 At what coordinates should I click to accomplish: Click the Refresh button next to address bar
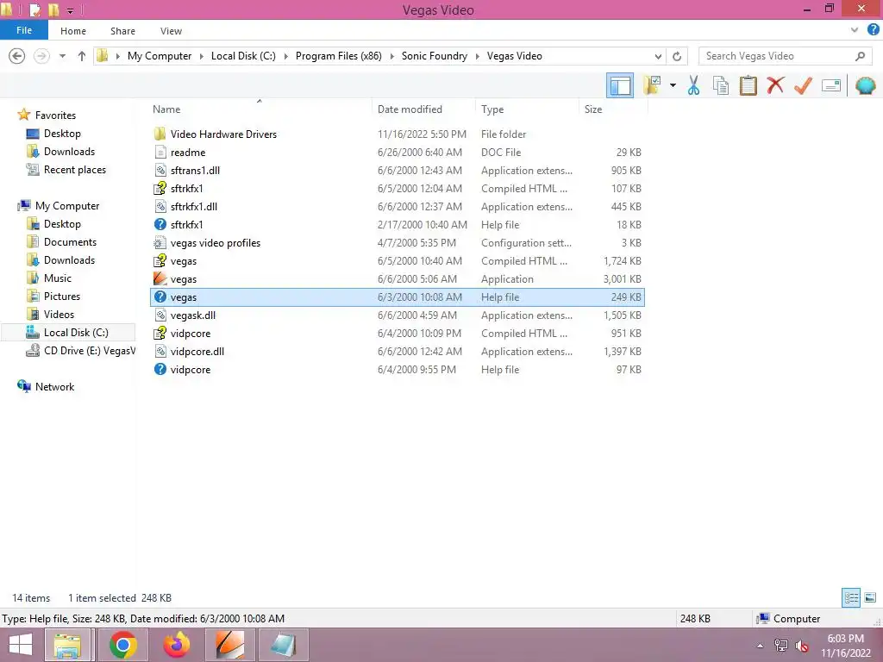click(x=677, y=56)
